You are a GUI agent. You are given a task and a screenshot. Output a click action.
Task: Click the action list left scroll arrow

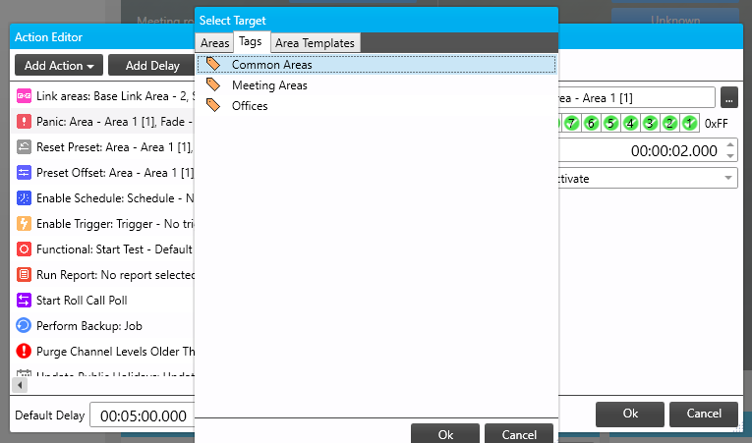click(x=20, y=384)
